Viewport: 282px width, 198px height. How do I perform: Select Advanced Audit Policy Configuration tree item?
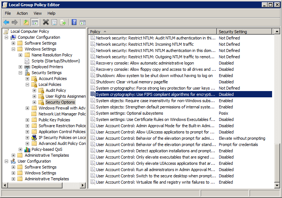tap(62, 143)
